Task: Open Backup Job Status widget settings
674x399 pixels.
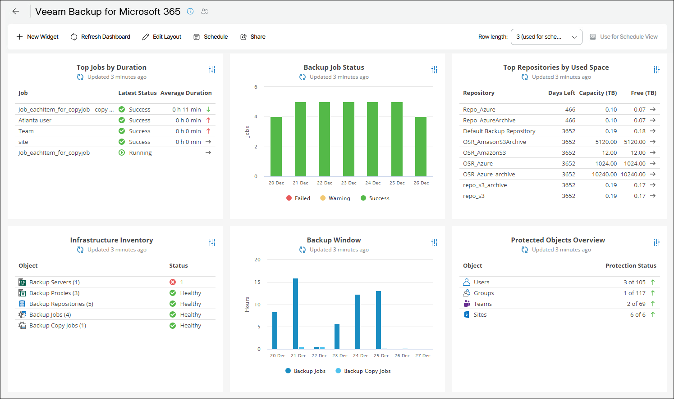Action: pos(434,70)
